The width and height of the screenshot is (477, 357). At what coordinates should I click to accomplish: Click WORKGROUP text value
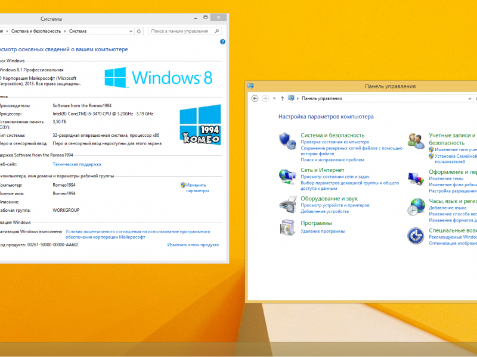coord(66,210)
